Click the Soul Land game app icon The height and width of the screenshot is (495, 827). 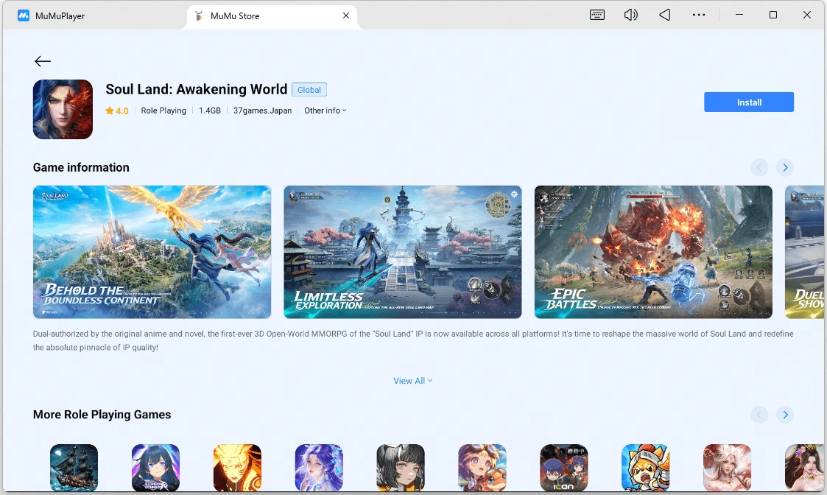point(63,109)
